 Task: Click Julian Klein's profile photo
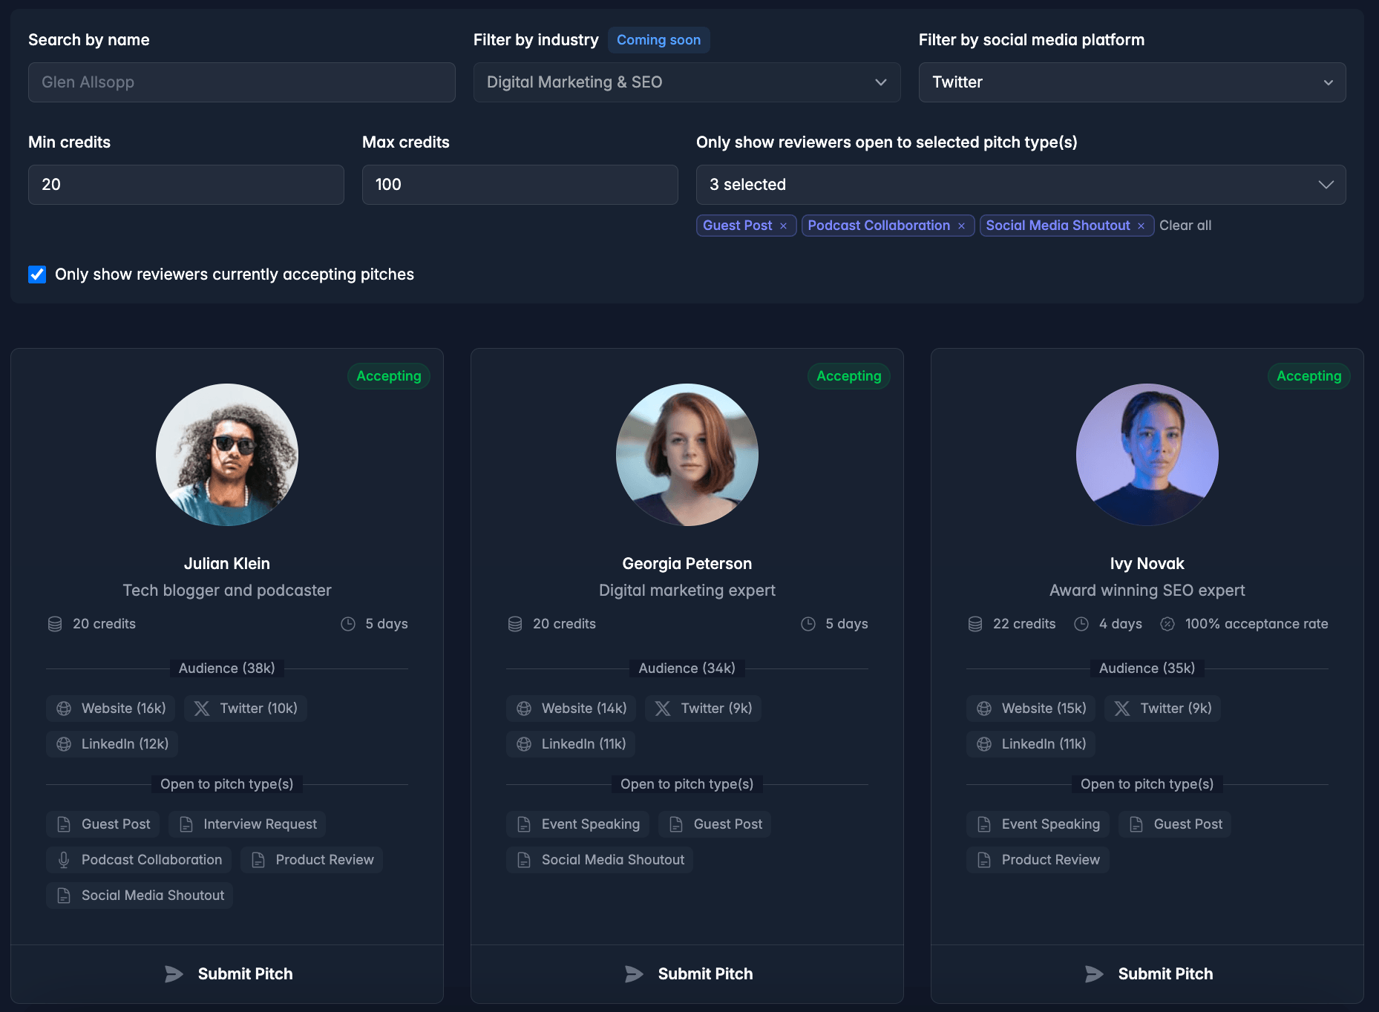point(227,455)
